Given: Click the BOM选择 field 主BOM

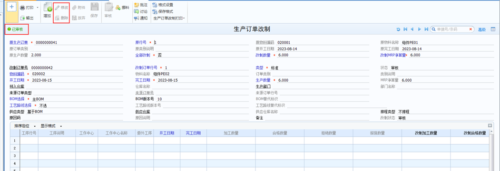Looking at the screenshot, I should pyautogui.click(x=77, y=99).
